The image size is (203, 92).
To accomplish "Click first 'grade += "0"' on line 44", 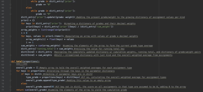I will tap(43, 5).
